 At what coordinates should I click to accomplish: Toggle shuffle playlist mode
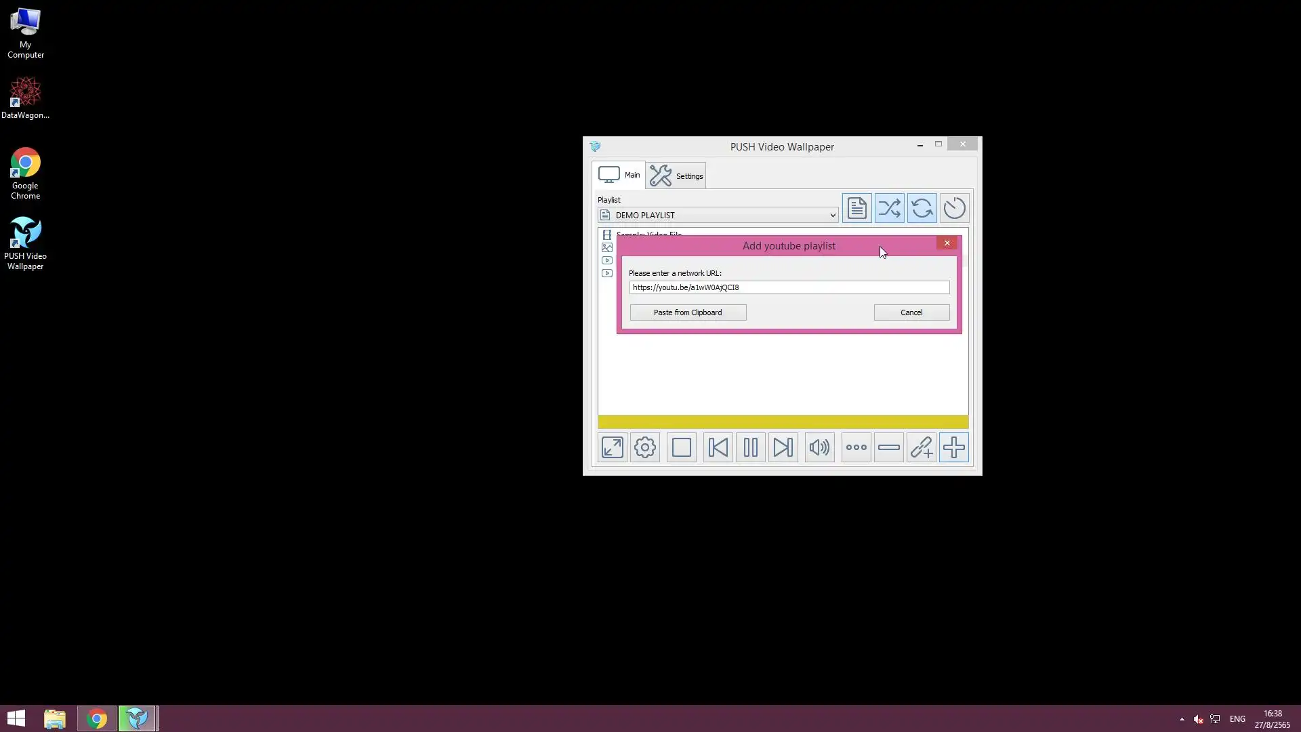[x=889, y=208]
